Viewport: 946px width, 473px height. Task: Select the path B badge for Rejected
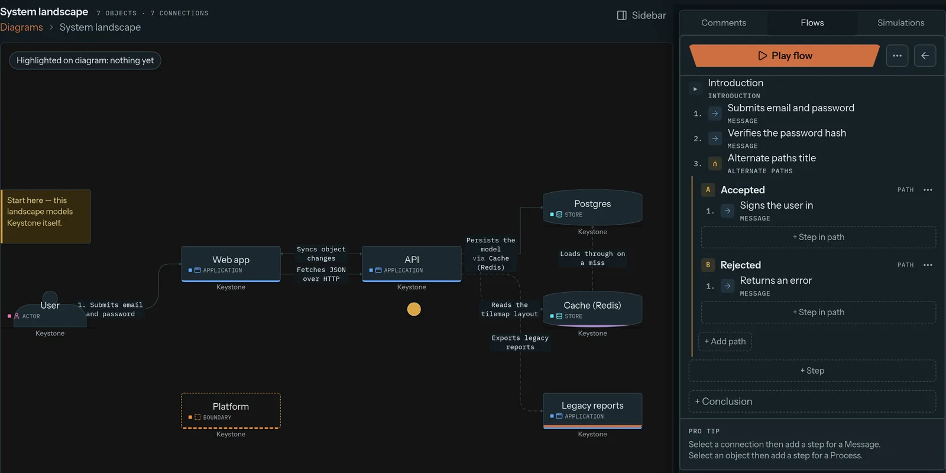point(708,265)
